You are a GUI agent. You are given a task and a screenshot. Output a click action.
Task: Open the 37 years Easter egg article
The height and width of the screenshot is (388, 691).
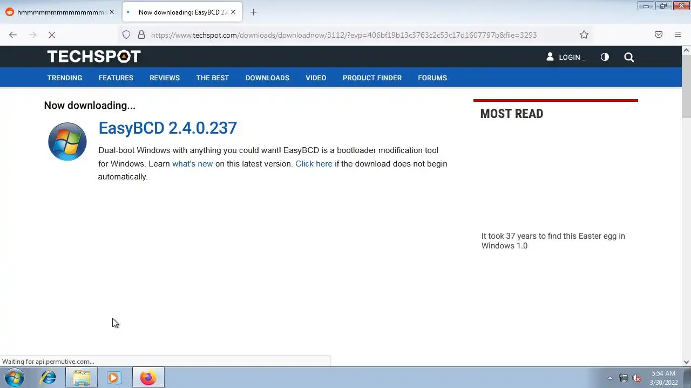pyautogui.click(x=553, y=241)
